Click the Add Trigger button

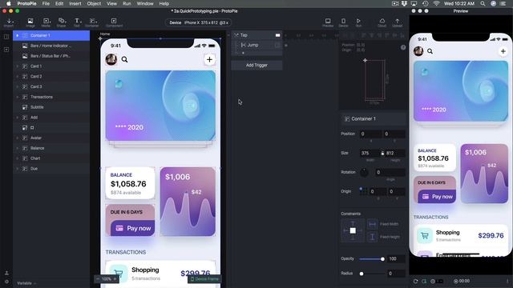click(256, 65)
